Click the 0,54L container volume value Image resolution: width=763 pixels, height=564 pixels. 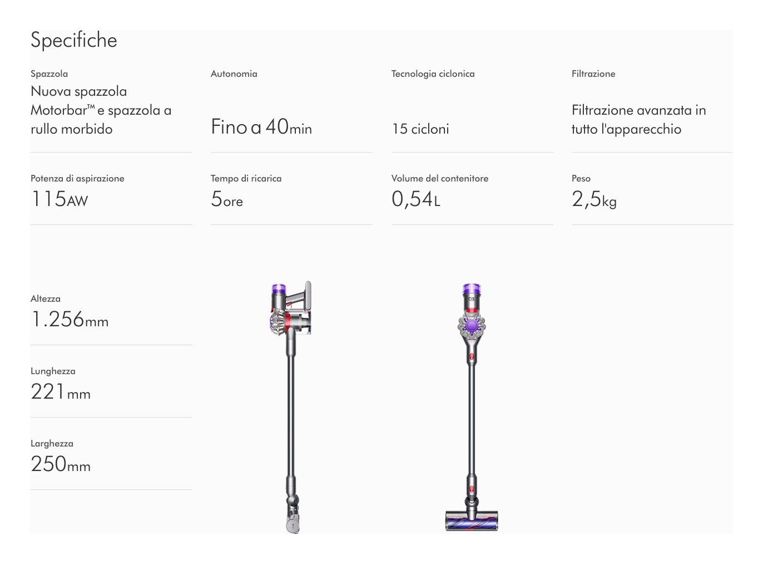(416, 199)
